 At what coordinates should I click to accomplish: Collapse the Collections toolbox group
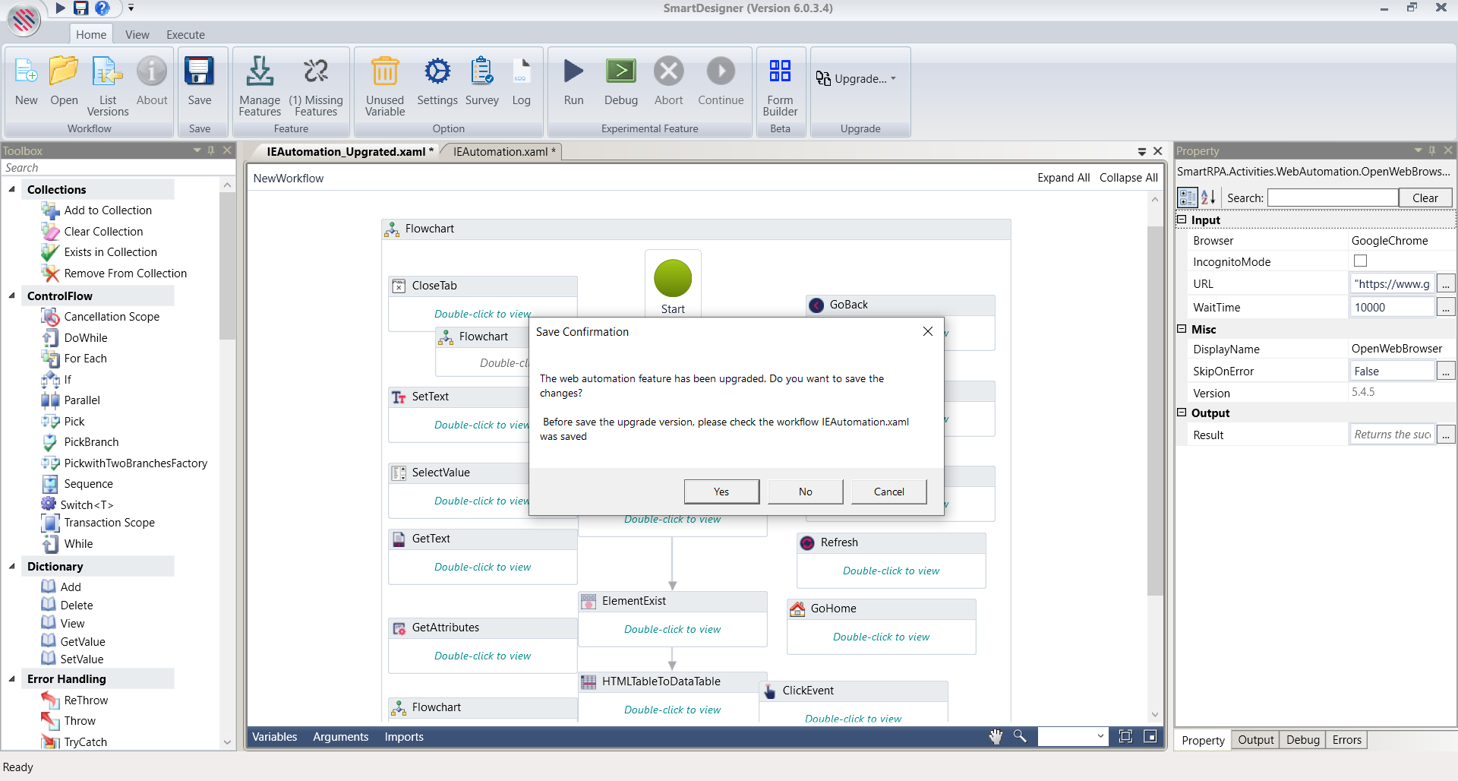(x=12, y=189)
